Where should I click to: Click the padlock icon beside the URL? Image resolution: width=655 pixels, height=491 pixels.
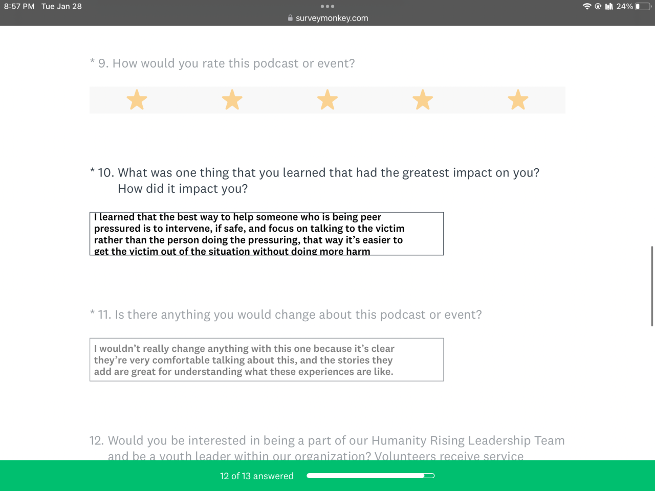click(290, 18)
